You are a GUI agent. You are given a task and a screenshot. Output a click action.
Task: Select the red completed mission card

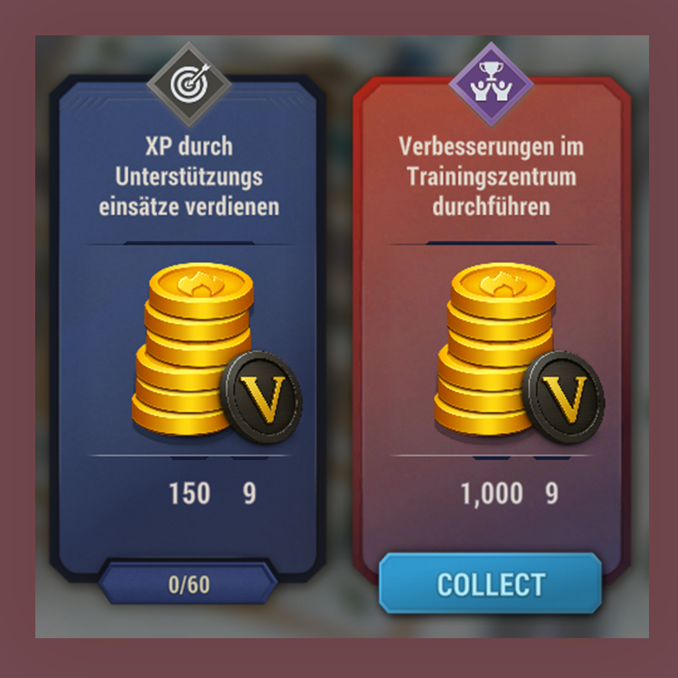(492, 329)
